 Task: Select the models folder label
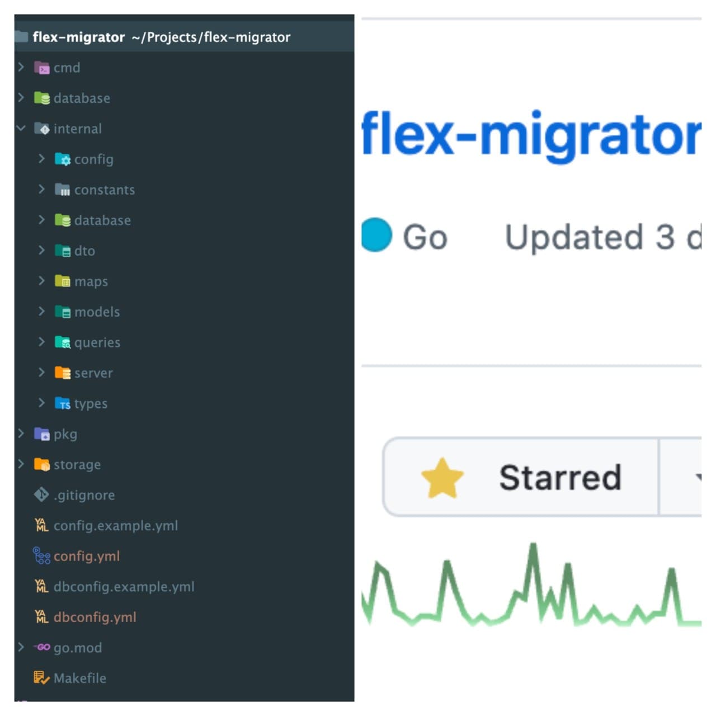point(97,312)
